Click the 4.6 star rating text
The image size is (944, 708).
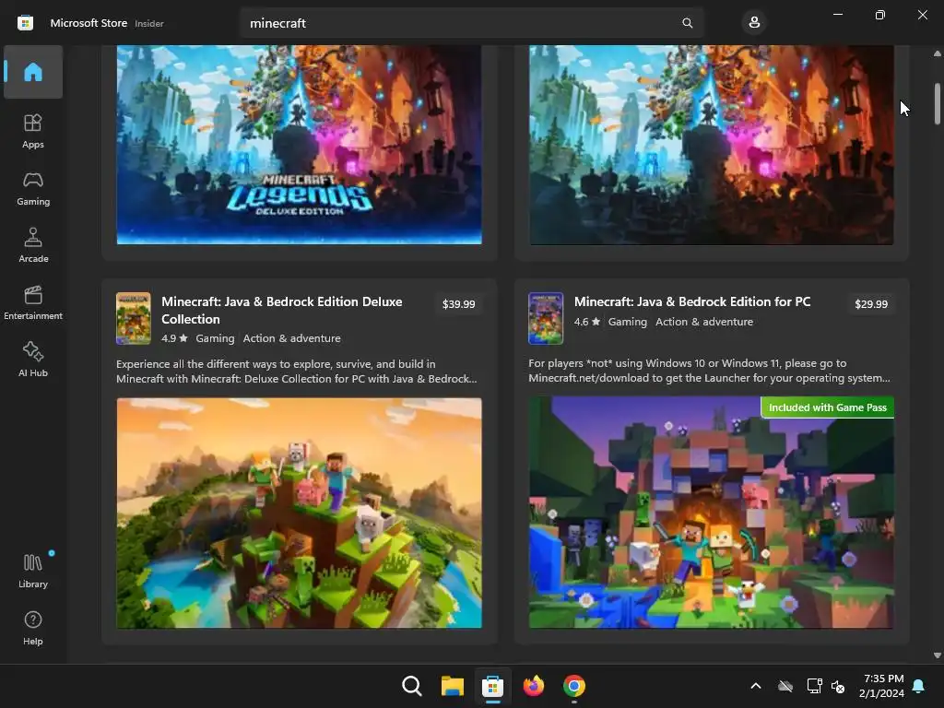point(587,322)
